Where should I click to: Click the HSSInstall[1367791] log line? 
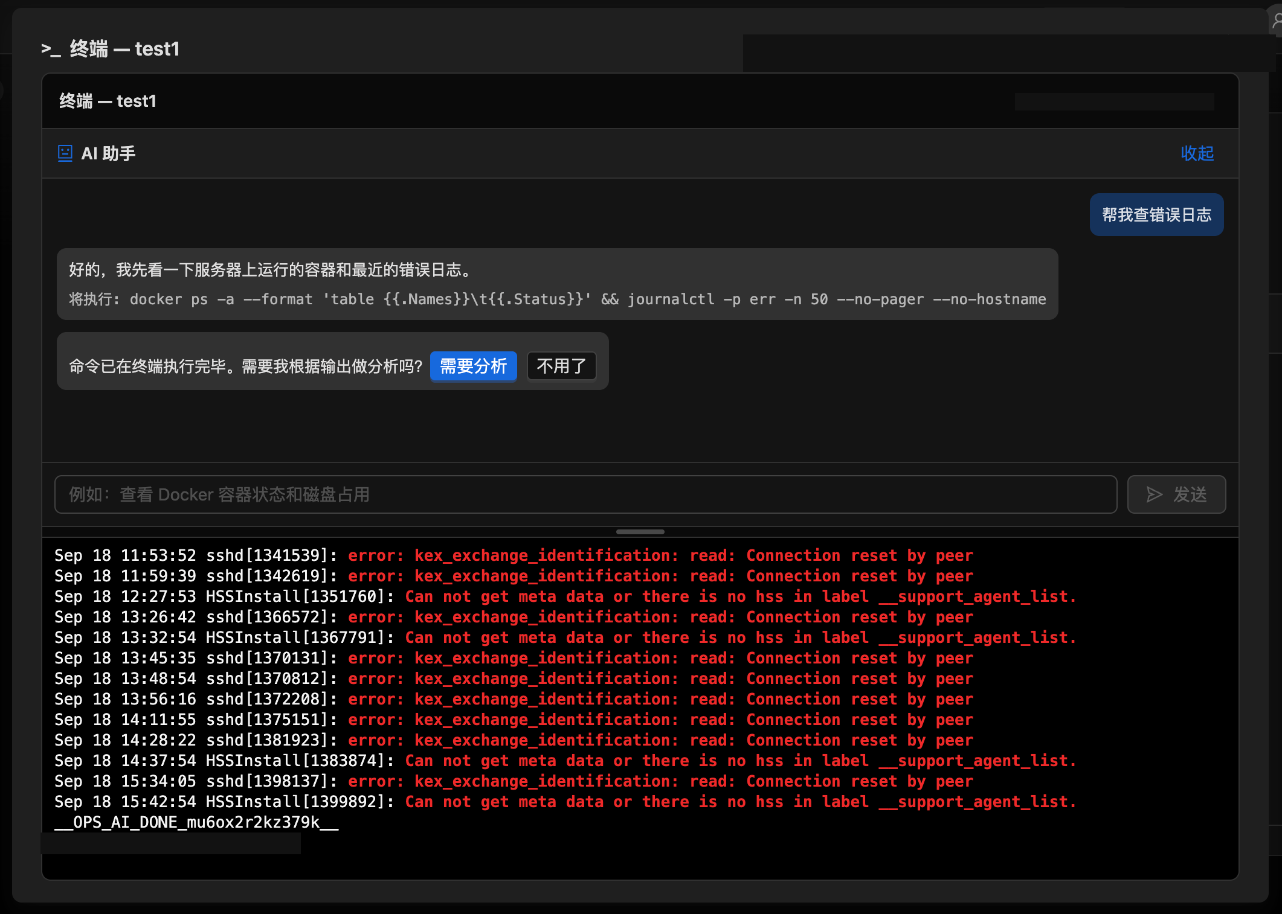click(565, 638)
